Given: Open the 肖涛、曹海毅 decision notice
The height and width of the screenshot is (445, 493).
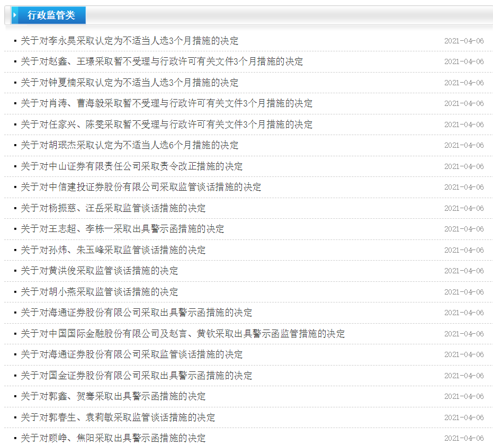Looking at the screenshot, I should pos(166,103).
